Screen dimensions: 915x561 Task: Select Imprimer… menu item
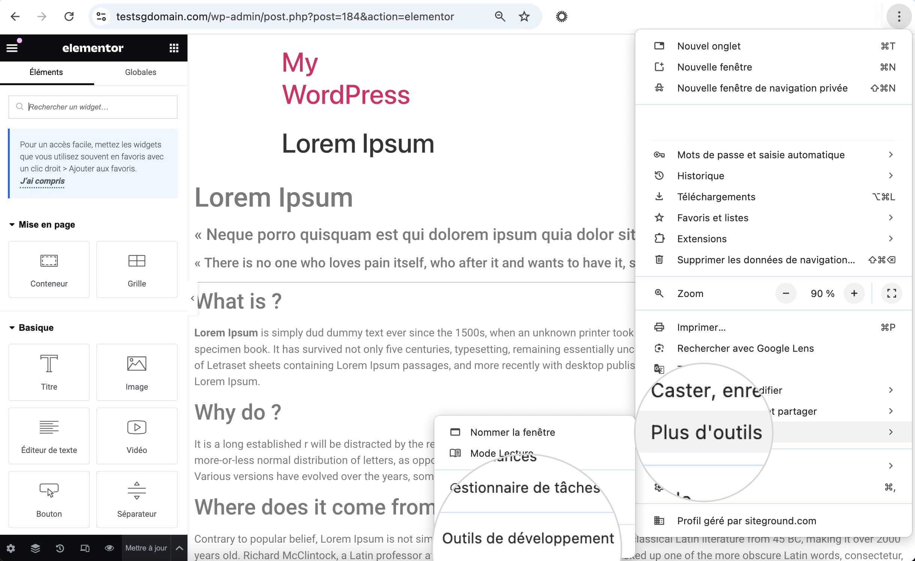coord(774,327)
